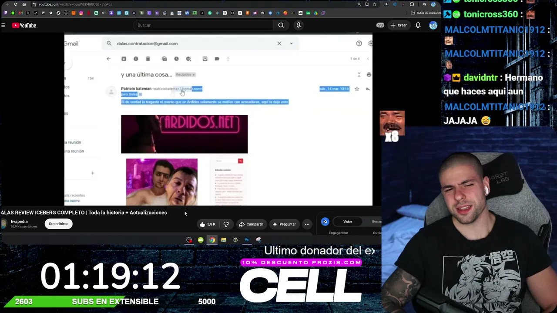Go to the YouTube home logo
The height and width of the screenshot is (313, 557).
[24, 25]
